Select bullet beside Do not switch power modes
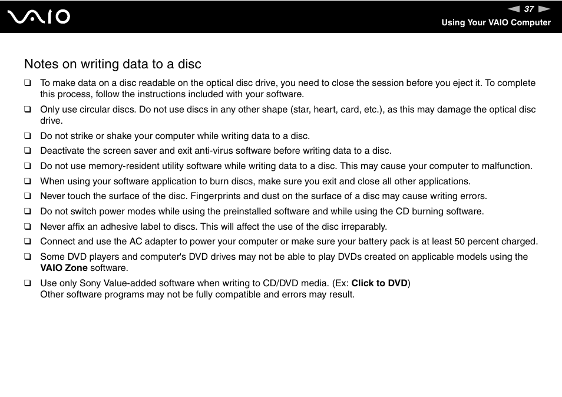The image size is (562, 397). coord(28,211)
